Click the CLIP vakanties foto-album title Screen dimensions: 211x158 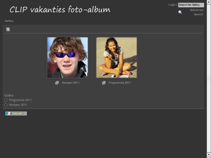60,10
